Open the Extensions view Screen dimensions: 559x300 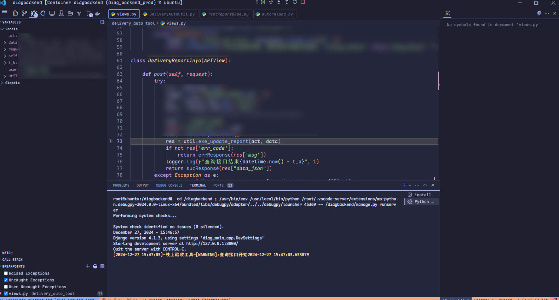coord(43,14)
